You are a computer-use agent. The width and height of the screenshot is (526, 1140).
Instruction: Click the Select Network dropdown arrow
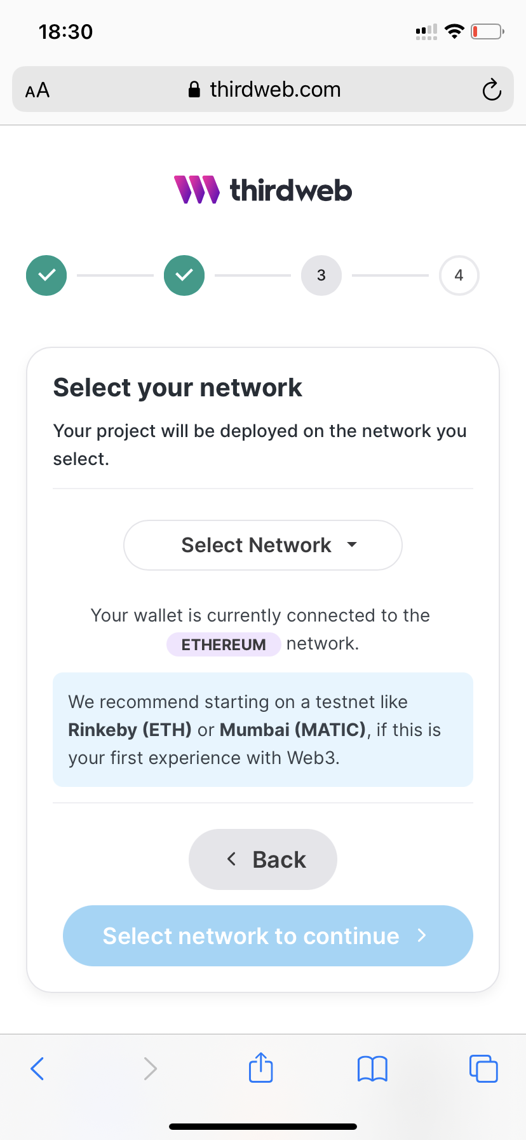tap(352, 545)
